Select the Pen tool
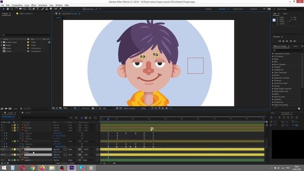The width and height of the screenshot is (304, 171). pos(34,9)
